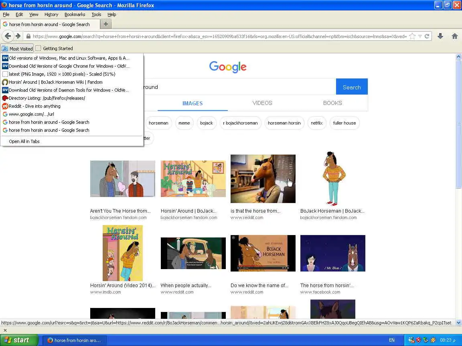Select the Google Search browser tab
This screenshot has height=346, width=462.
49,24
